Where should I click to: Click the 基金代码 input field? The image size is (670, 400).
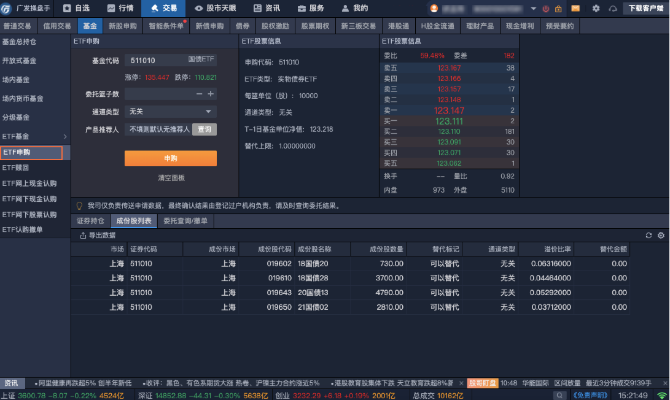click(x=157, y=61)
